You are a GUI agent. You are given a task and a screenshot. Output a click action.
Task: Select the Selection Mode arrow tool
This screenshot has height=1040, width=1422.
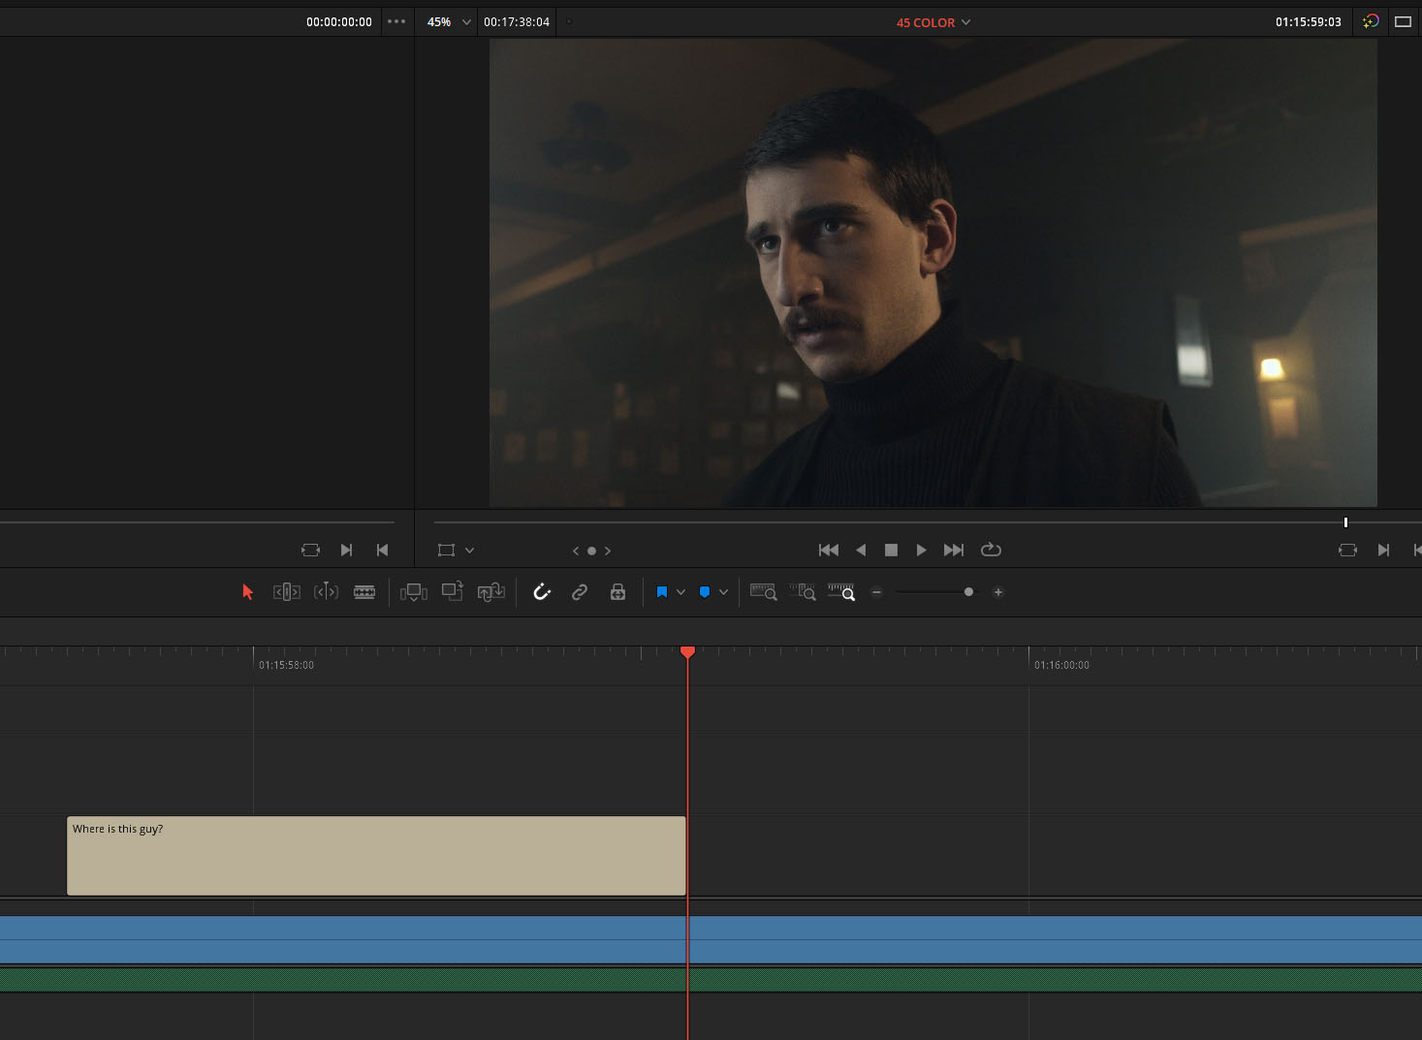247,592
